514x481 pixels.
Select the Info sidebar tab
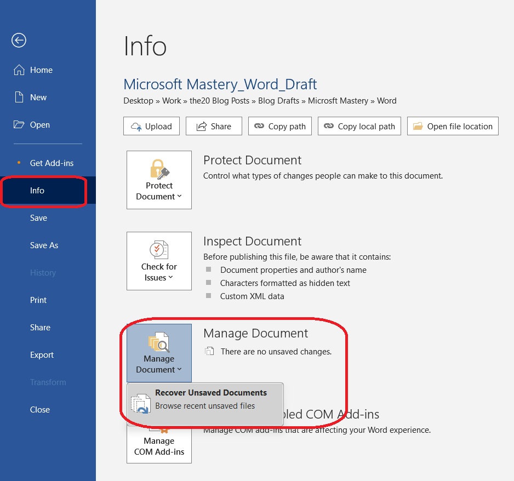(x=48, y=190)
